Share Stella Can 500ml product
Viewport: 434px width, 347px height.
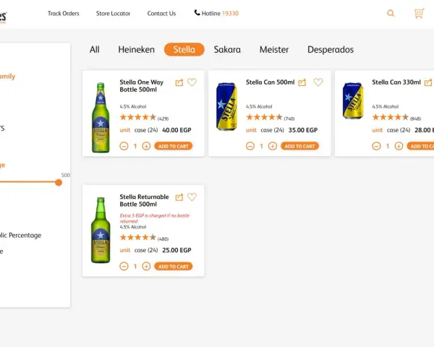[x=302, y=82]
